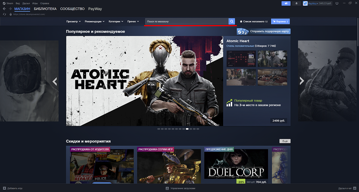Click the Steam logo icon in the menu bar
Image resolution: width=359 pixels, height=192 pixels.
coord(4,4)
